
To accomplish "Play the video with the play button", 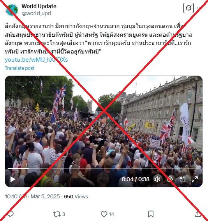I will 12,179.
